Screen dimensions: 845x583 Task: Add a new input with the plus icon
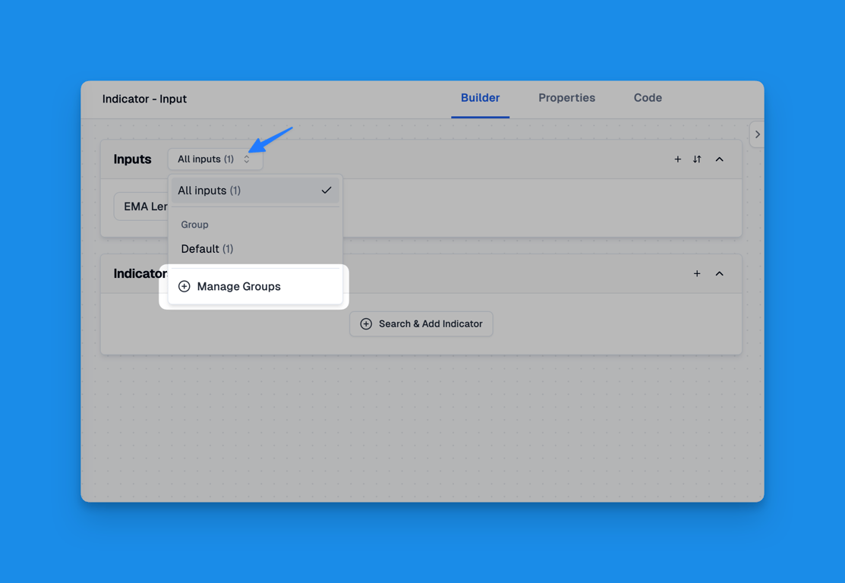(x=677, y=159)
